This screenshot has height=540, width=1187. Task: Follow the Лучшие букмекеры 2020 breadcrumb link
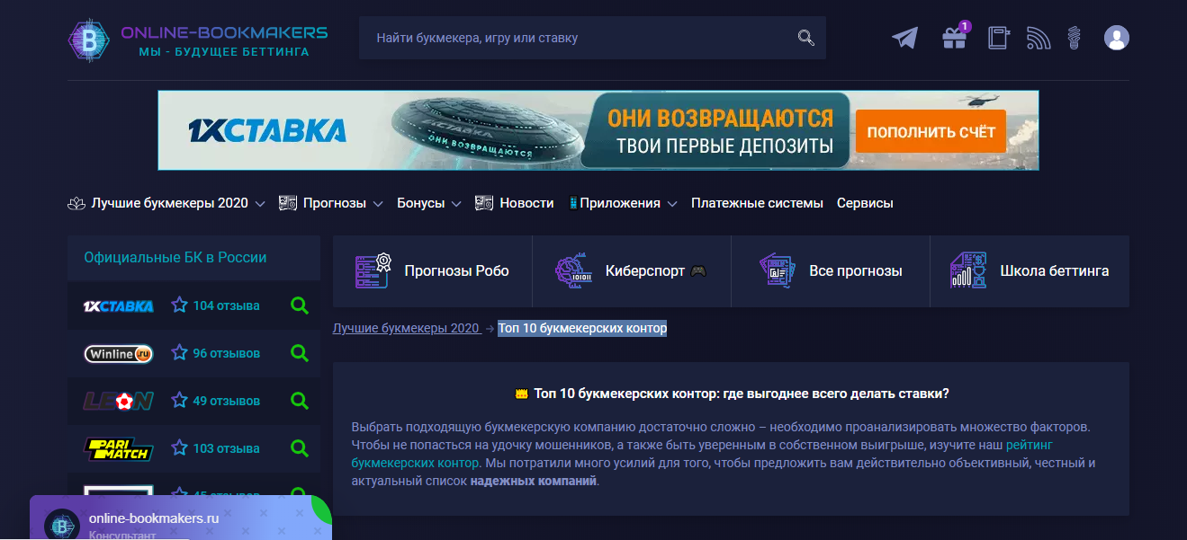[406, 328]
